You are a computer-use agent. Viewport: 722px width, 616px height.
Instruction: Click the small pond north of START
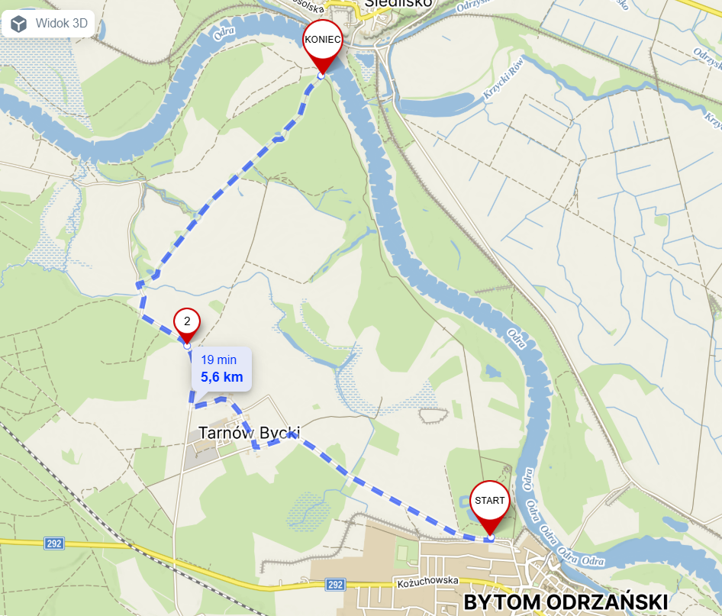(x=492, y=371)
